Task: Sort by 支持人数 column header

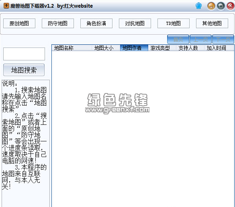Action: coord(190,48)
